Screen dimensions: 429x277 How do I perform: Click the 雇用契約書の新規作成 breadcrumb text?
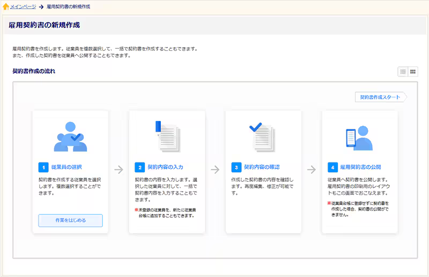click(x=68, y=6)
